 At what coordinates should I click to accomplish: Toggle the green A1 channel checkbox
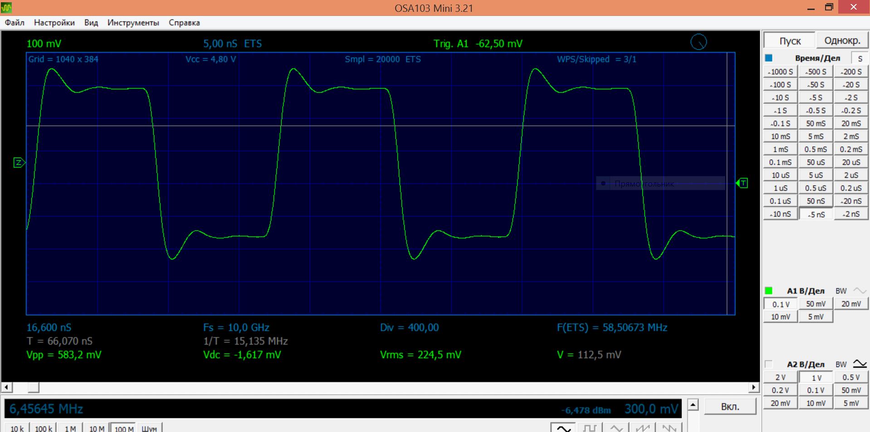click(768, 291)
